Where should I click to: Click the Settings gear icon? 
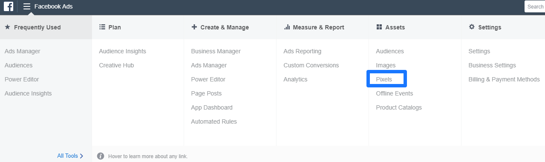pyautogui.click(x=472, y=27)
